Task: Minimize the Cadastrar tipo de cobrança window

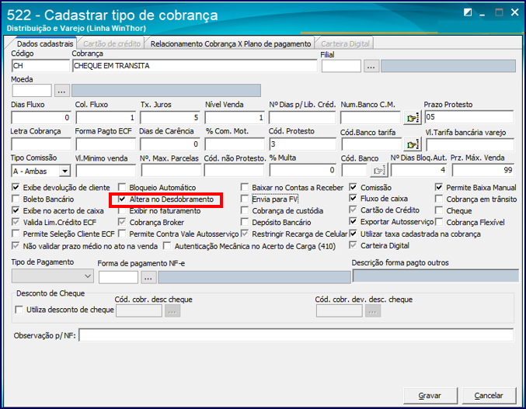Action: click(x=482, y=15)
